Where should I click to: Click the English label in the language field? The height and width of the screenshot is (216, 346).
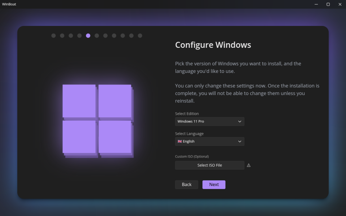(188, 141)
